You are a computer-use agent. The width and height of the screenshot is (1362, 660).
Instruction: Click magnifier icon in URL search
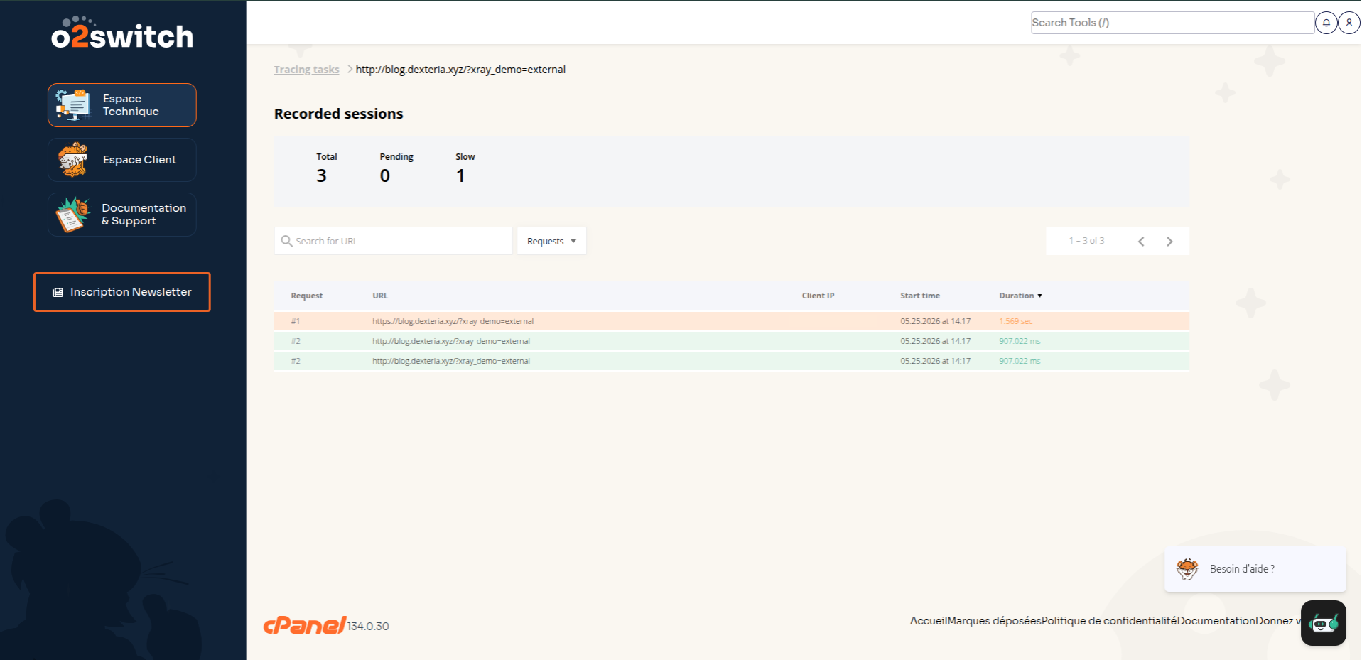(286, 241)
